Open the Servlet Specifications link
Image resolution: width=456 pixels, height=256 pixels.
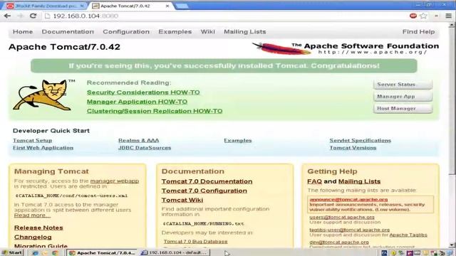360,140
